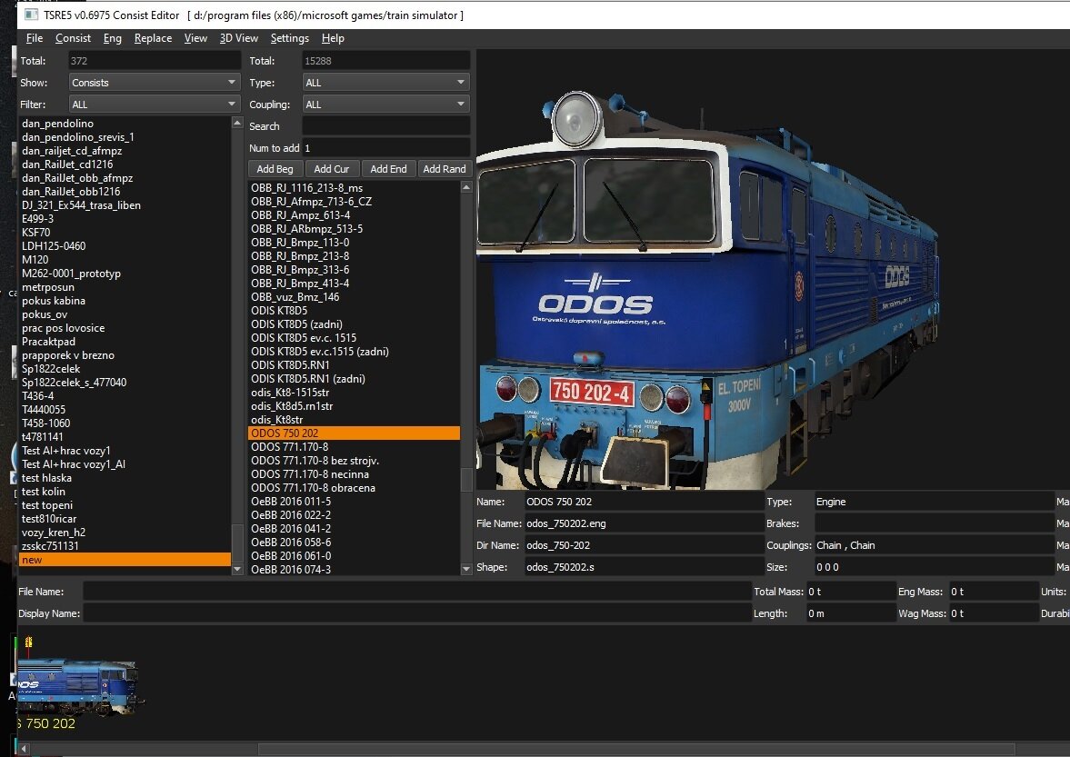Focus the Search input field
The image size is (1070, 757).
pyautogui.click(x=385, y=126)
